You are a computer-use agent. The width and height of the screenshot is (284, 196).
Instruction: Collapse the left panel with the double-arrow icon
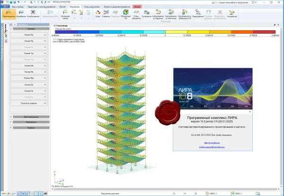coord(11,25)
